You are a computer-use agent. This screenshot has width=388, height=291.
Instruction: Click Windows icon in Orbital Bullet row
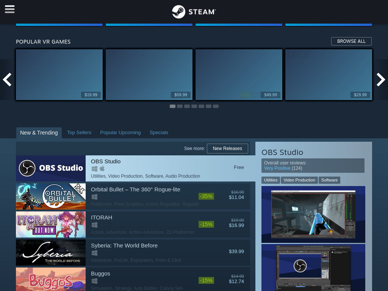click(x=94, y=197)
